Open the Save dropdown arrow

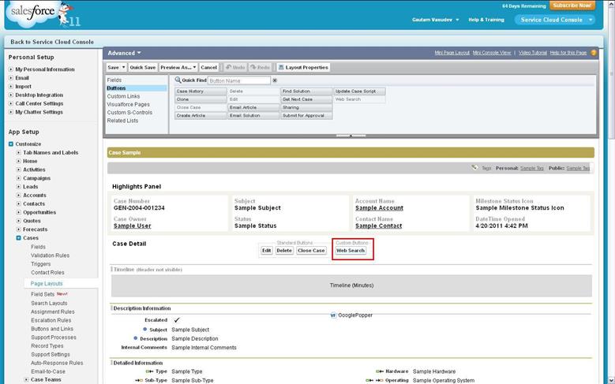[123, 68]
